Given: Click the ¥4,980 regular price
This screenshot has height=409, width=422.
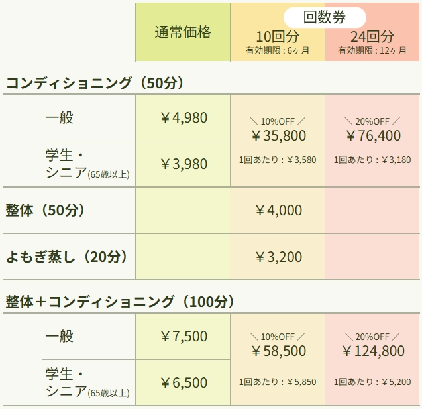Looking at the screenshot, I should click(183, 118).
